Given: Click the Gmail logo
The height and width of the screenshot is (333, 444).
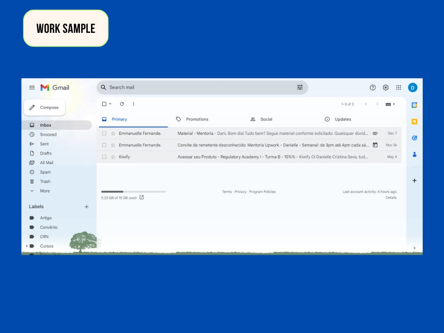Looking at the screenshot, I should 55,87.
